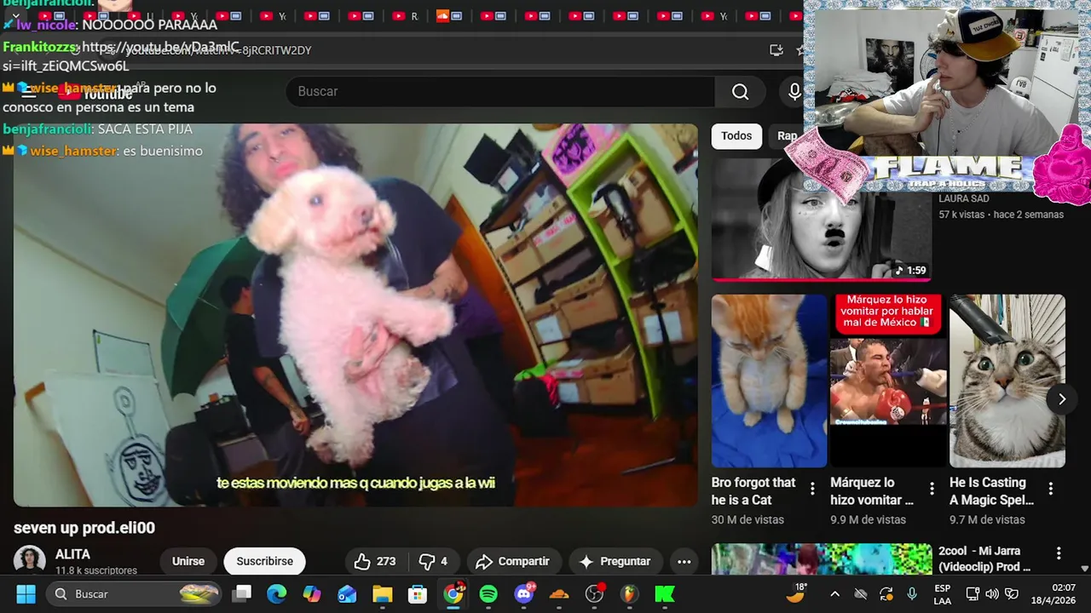Open Microsoft Store from the taskbar
Viewport: 1091px width, 613px height.
(x=418, y=593)
